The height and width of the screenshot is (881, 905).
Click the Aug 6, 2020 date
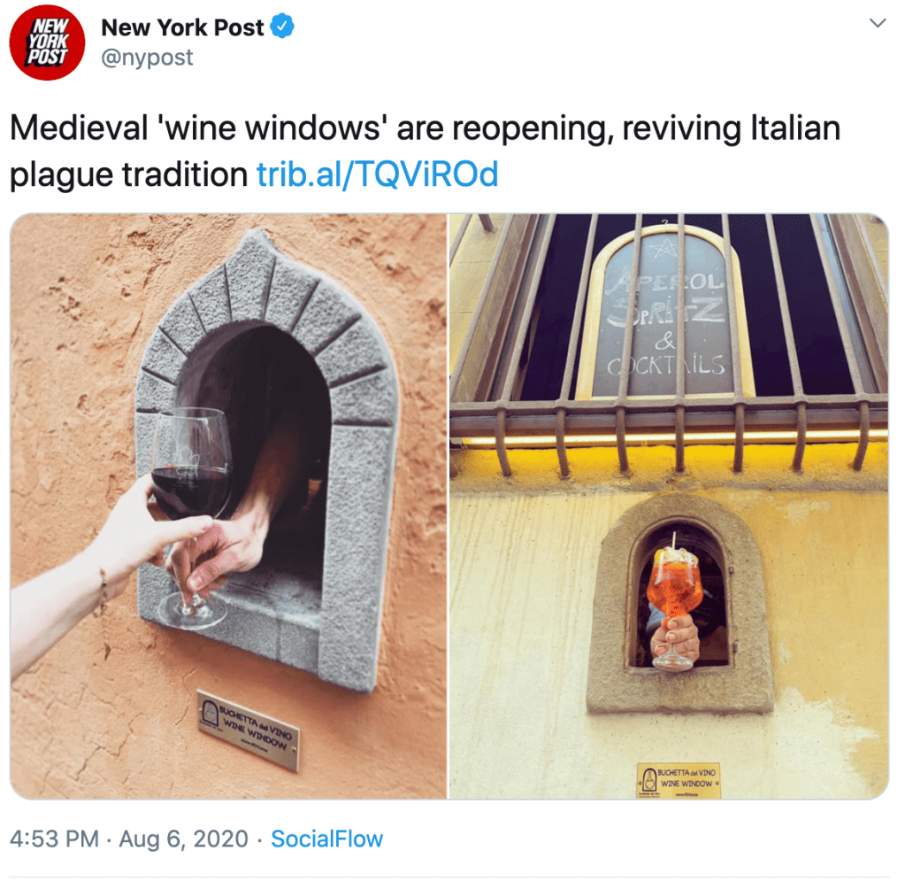[x=183, y=838]
